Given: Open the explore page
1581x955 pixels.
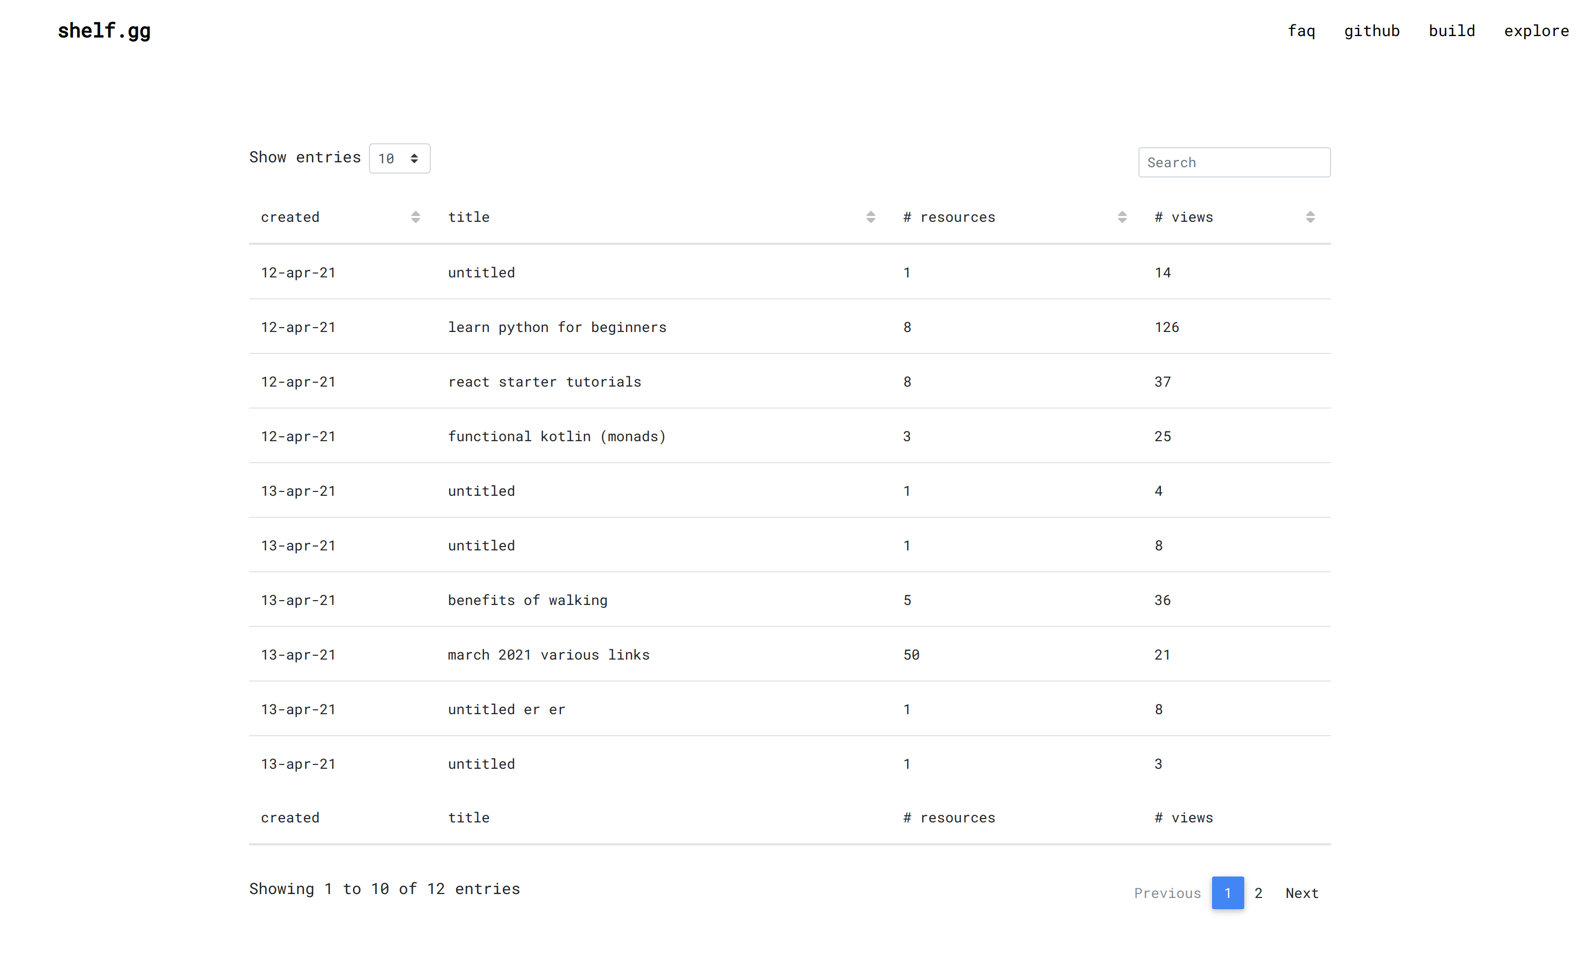Looking at the screenshot, I should click(1536, 31).
